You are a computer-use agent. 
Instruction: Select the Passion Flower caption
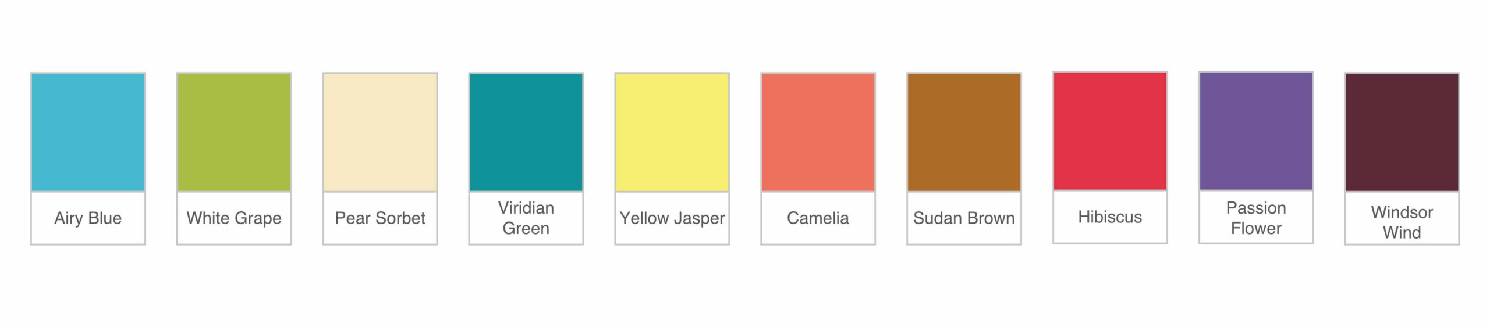(x=1257, y=218)
